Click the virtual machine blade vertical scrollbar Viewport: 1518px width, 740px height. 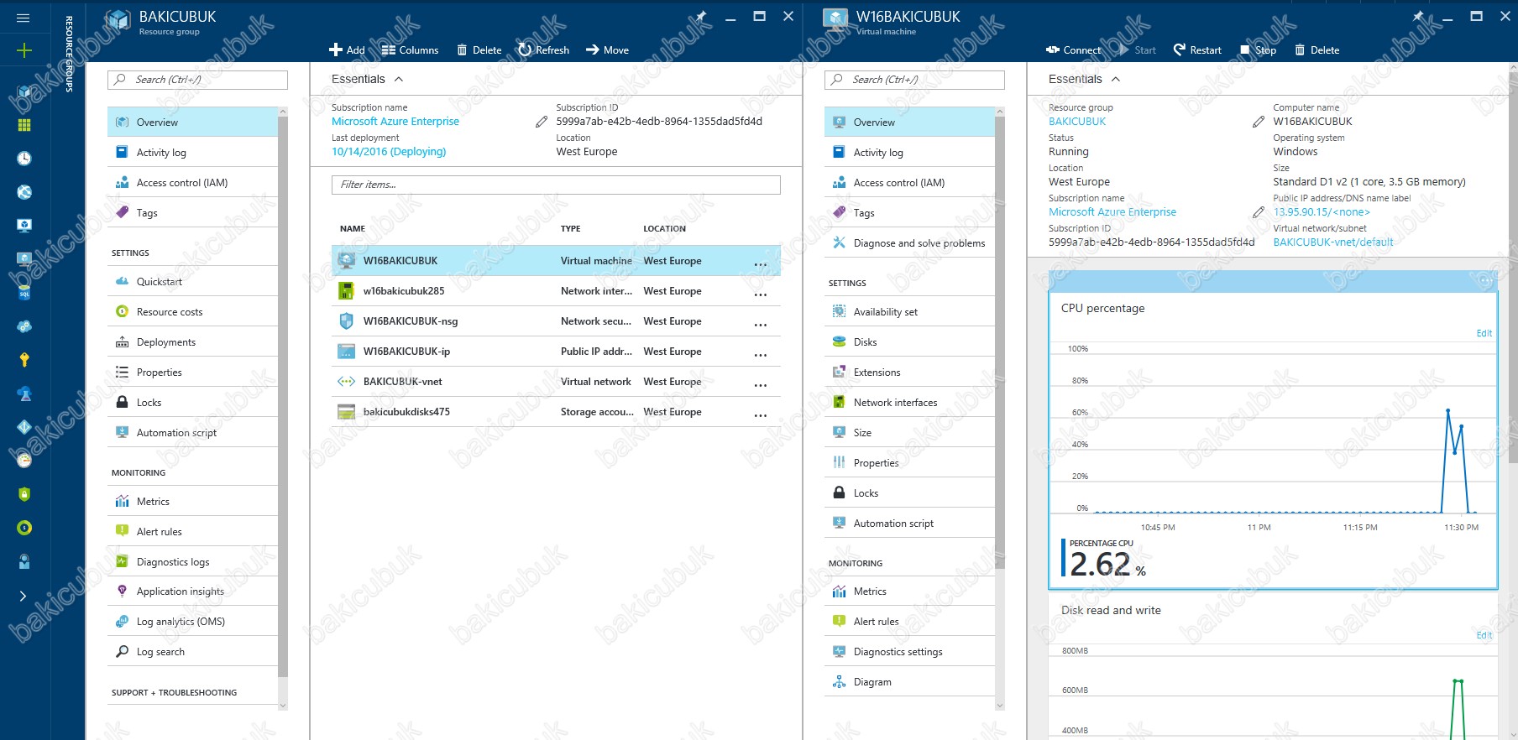pyautogui.click(x=1513, y=267)
